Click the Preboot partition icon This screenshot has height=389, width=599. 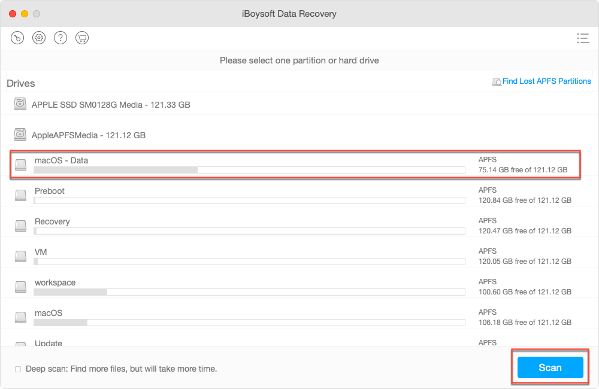(x=20, y=195)
